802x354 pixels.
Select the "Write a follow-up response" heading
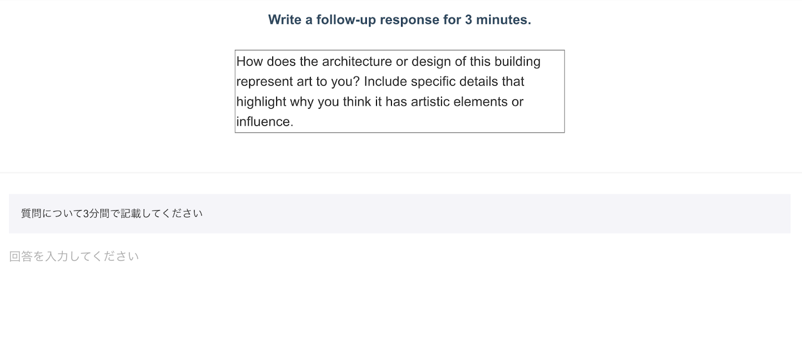[x=399, y=20]
